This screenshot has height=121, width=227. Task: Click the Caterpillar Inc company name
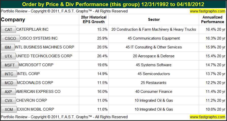tap(32, 29)
